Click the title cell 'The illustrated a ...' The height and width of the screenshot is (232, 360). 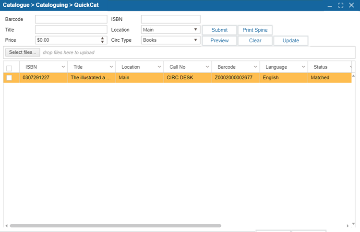pyautogui.click(x=91, y=78)
